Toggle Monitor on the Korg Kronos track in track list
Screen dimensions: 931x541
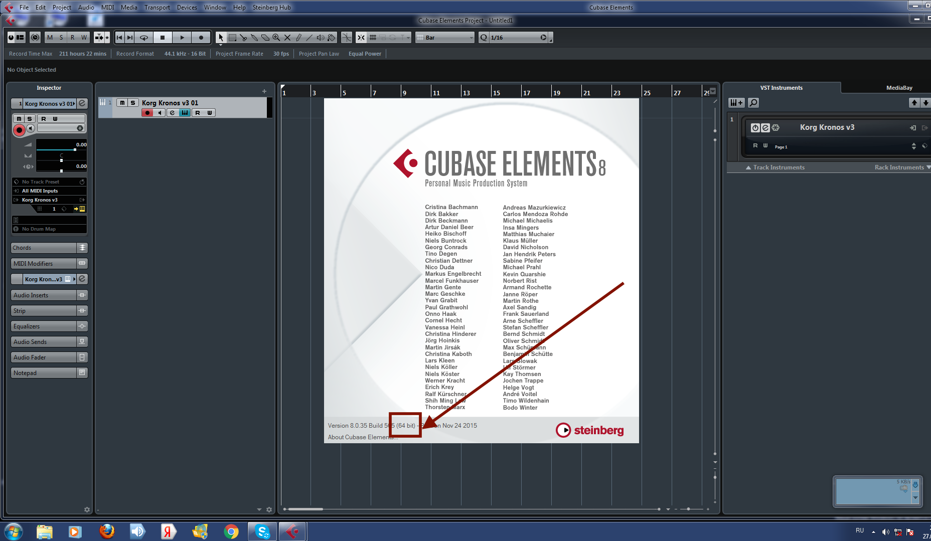pyautogui.click(x=159, y=113)
